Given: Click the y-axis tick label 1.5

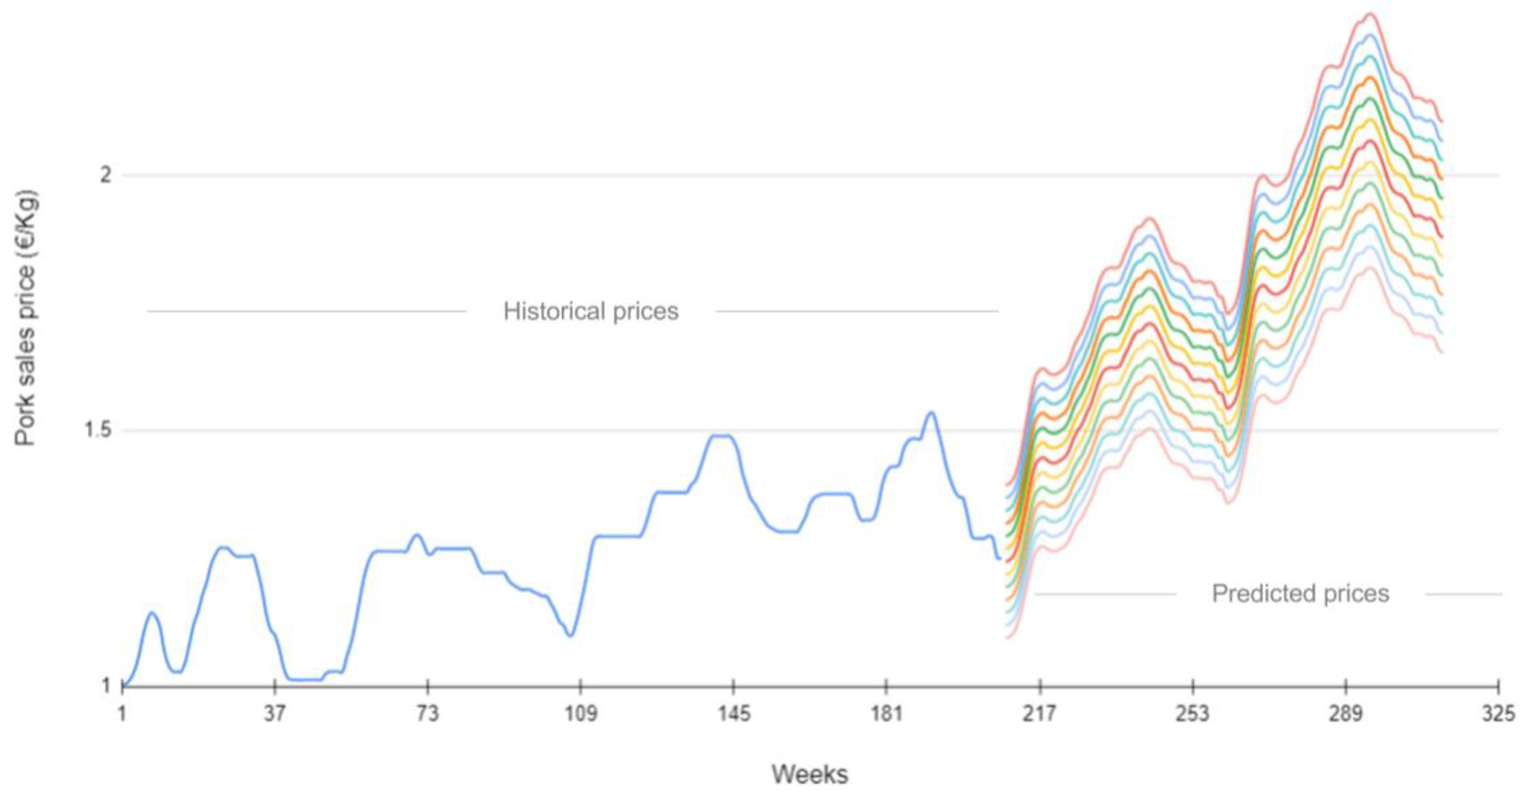Looking at the screenshot, I should [x=98, y=430].
